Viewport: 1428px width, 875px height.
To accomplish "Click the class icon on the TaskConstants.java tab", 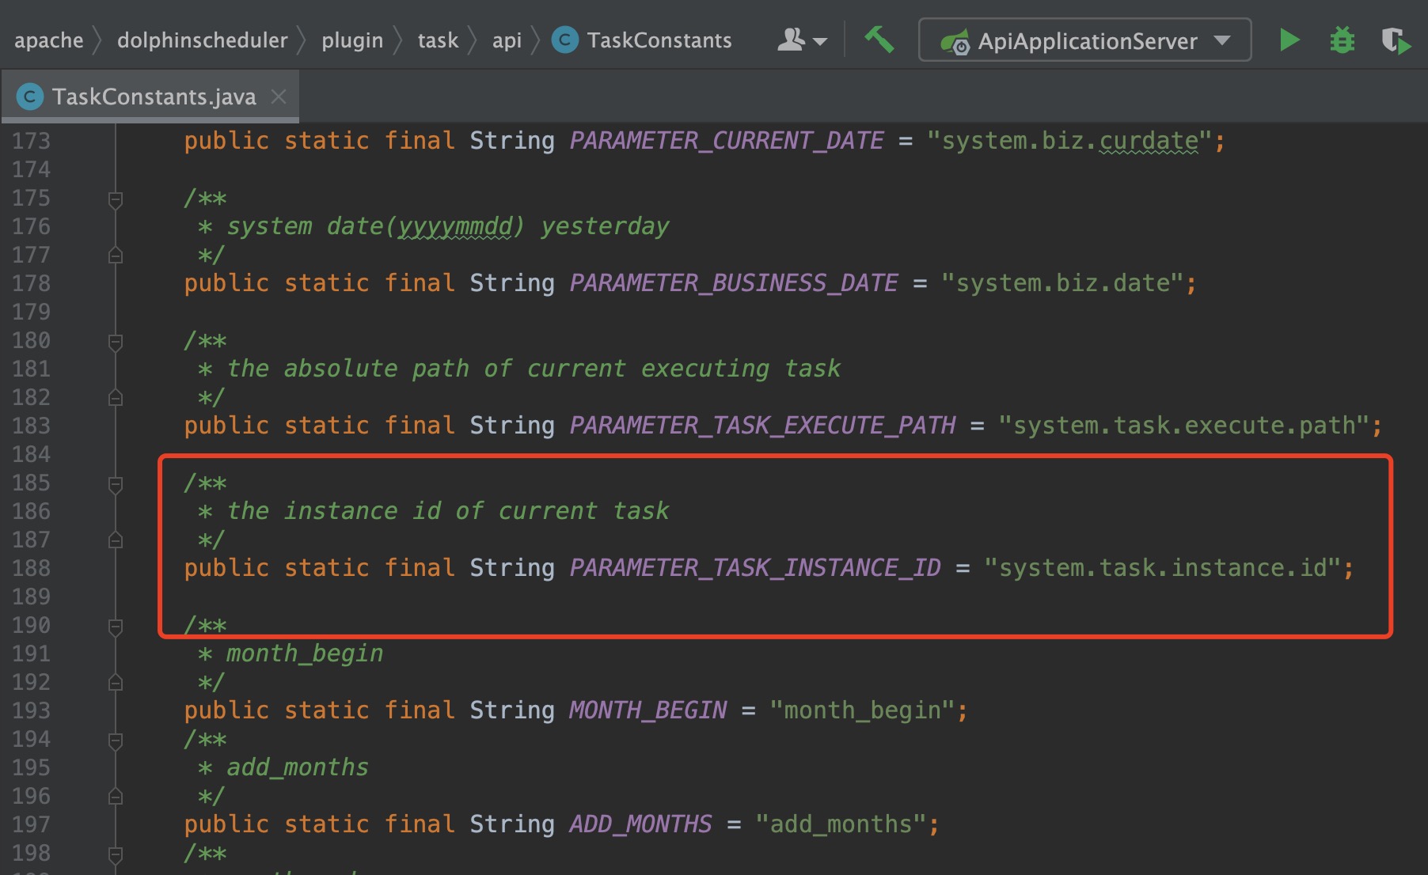I will tap(32, 96).
